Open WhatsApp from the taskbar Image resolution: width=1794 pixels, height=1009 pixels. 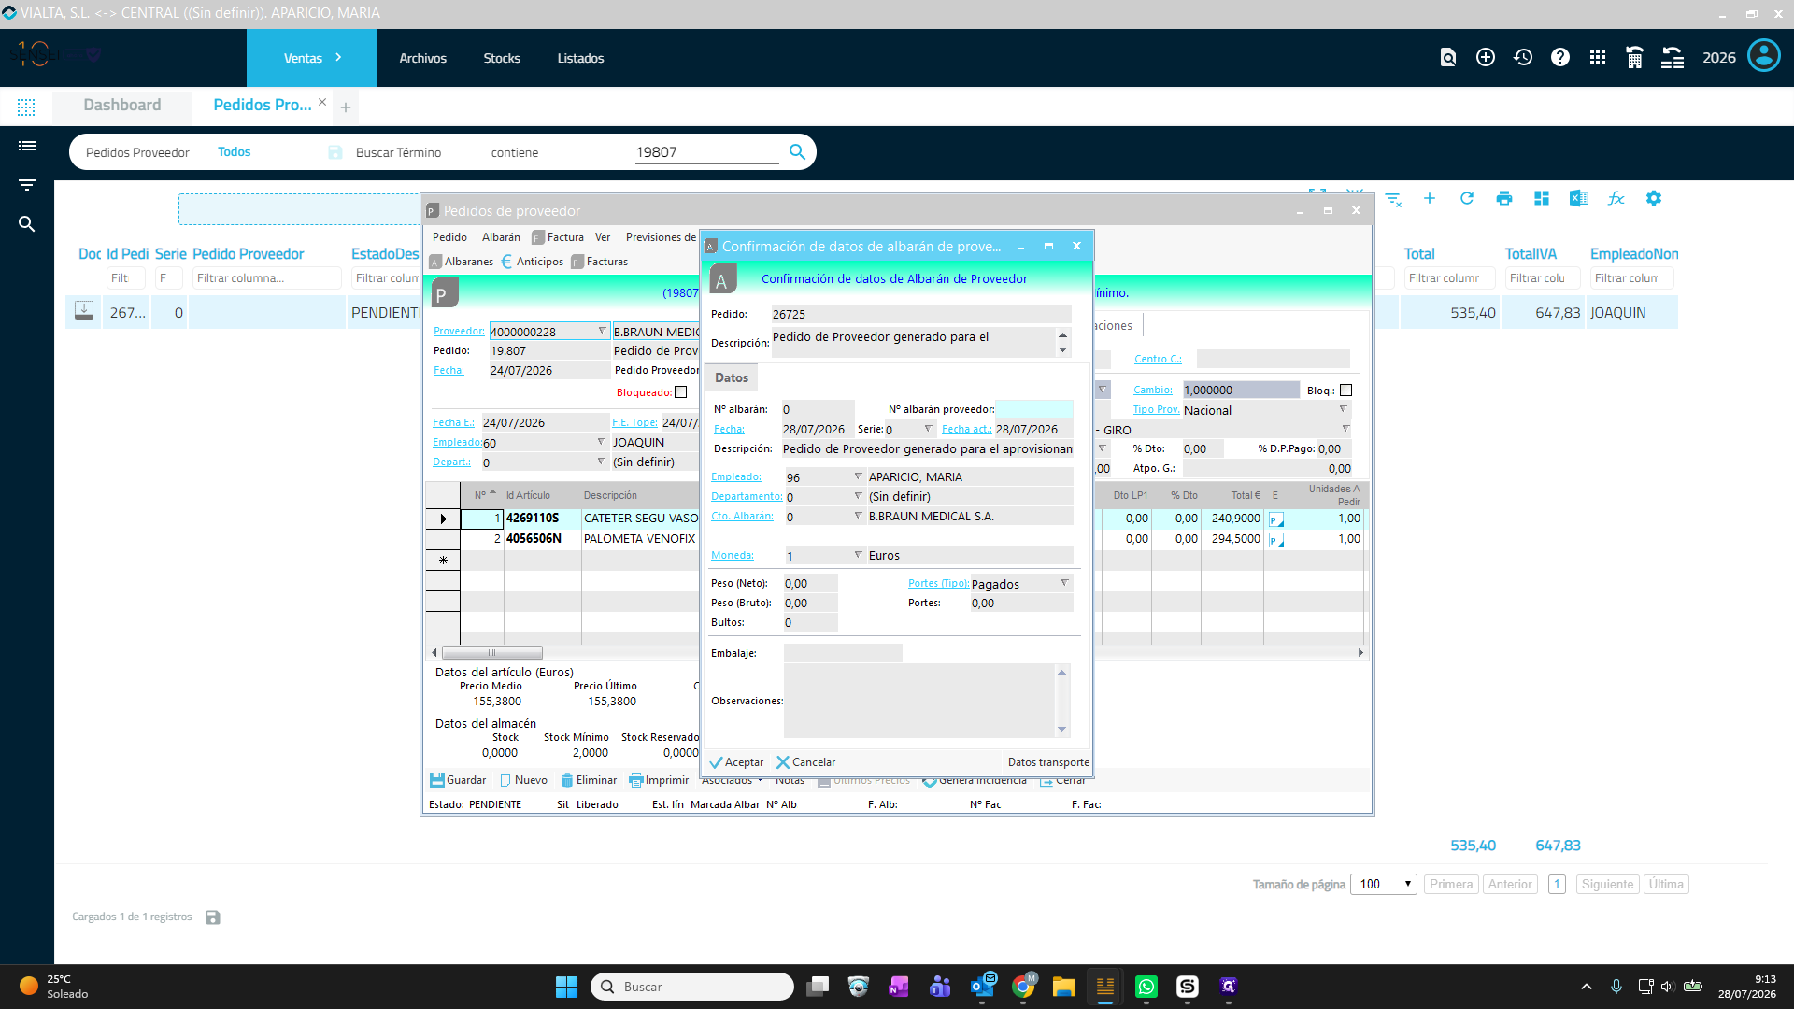point(1146,987)
